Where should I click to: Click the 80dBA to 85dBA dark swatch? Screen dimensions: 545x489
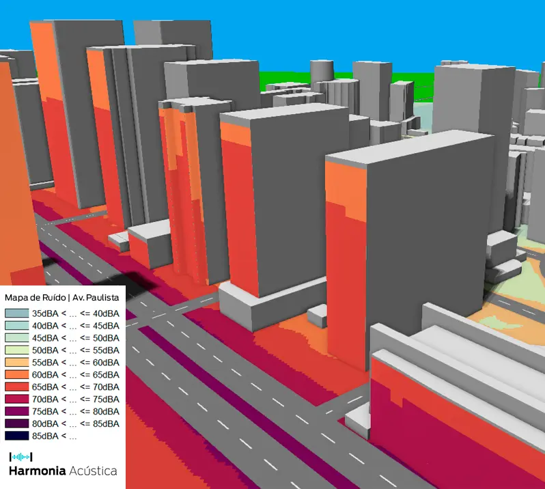16,423
